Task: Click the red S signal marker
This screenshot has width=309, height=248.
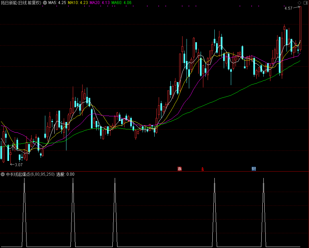Action: [202, 169]
